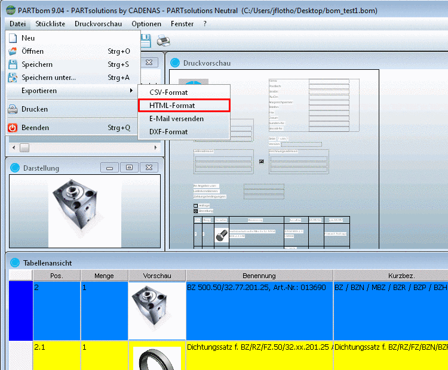Click the blue Darstellung panel icon
This screenshot has width=448, height=370.
coord(15,168)
